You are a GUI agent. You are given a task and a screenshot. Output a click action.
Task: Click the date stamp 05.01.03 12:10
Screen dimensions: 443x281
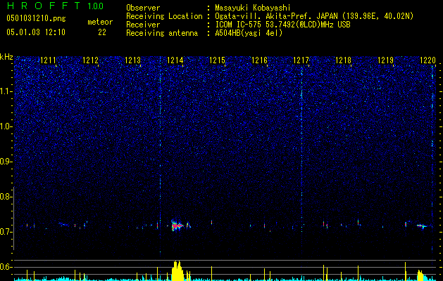coord(36,32)
